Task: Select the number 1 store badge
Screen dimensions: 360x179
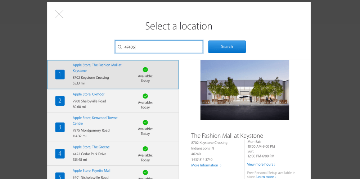Action: [60, 74]
